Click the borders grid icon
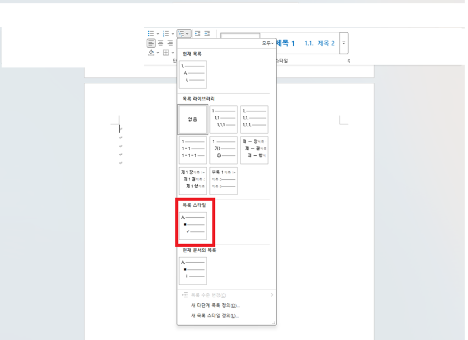Screen dimensions: 468x340 point(166,52)
